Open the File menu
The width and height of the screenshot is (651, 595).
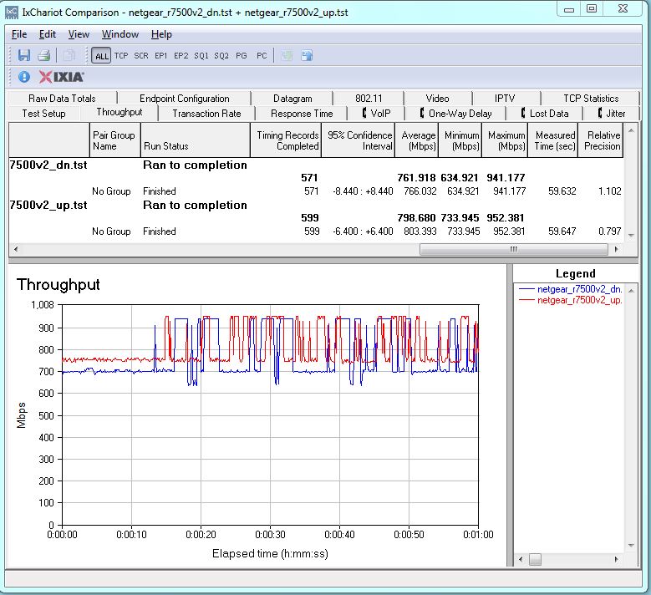pyautogui.click(x=19, y=34)
